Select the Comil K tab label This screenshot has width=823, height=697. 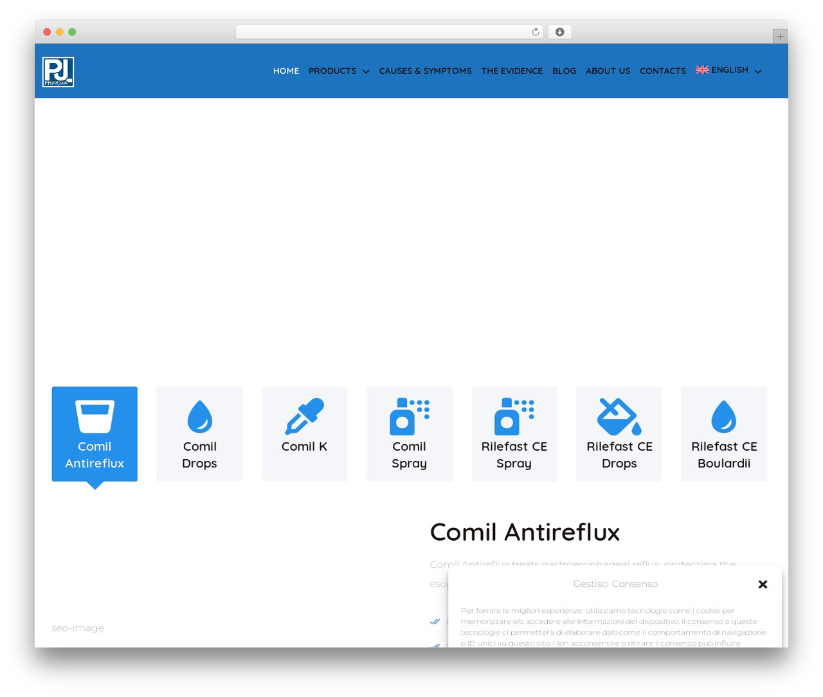click(x=304, y=446)
